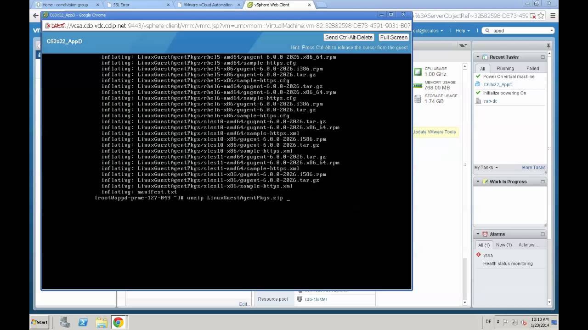Click the blocked content icon in address bar

[532, 16]
